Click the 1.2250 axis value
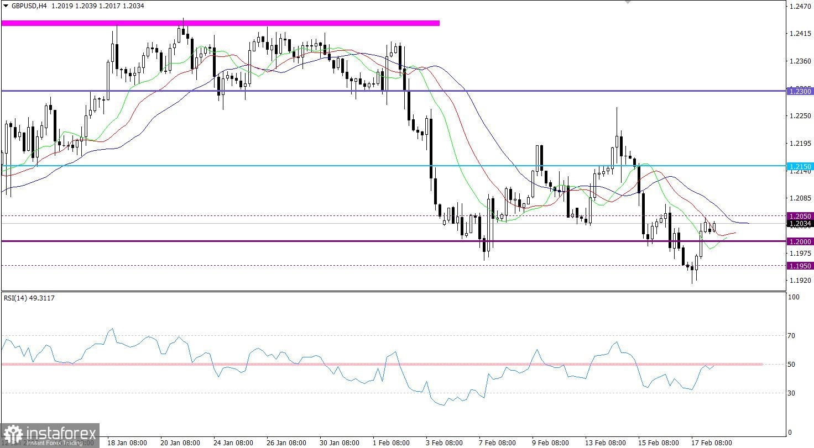Viewport: 814px width, 448px height. tap(801, 115)
